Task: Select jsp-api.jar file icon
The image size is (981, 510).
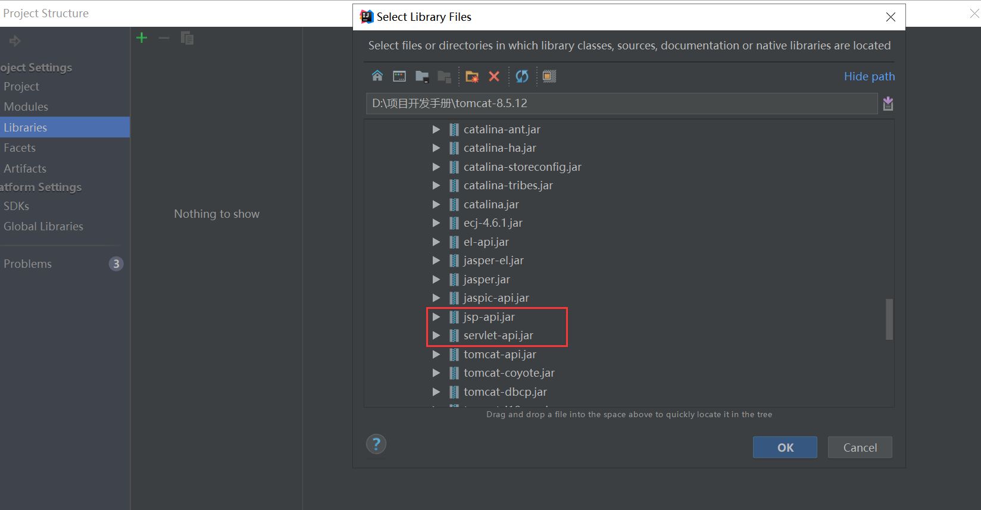Action: click(454, 317)
